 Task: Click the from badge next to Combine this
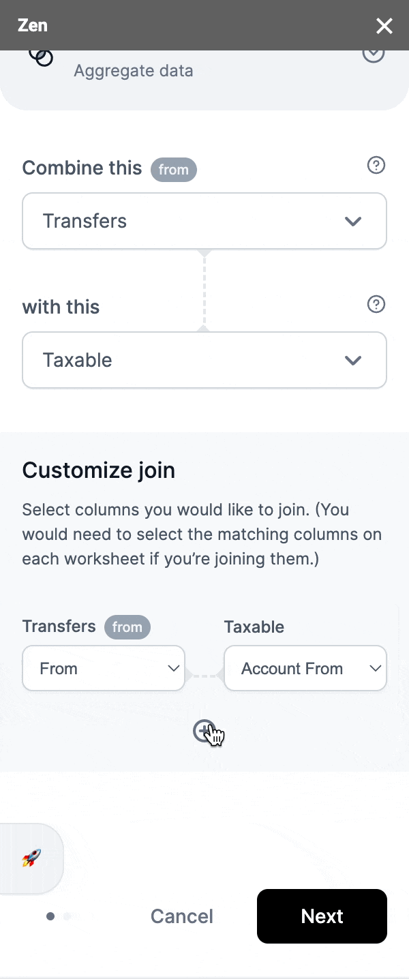174,170
